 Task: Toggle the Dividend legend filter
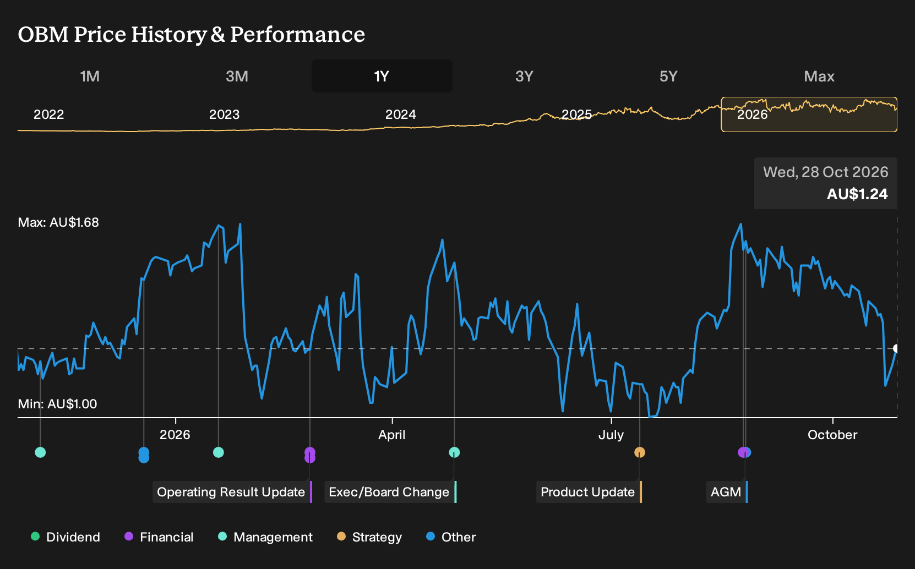(66, 537)
